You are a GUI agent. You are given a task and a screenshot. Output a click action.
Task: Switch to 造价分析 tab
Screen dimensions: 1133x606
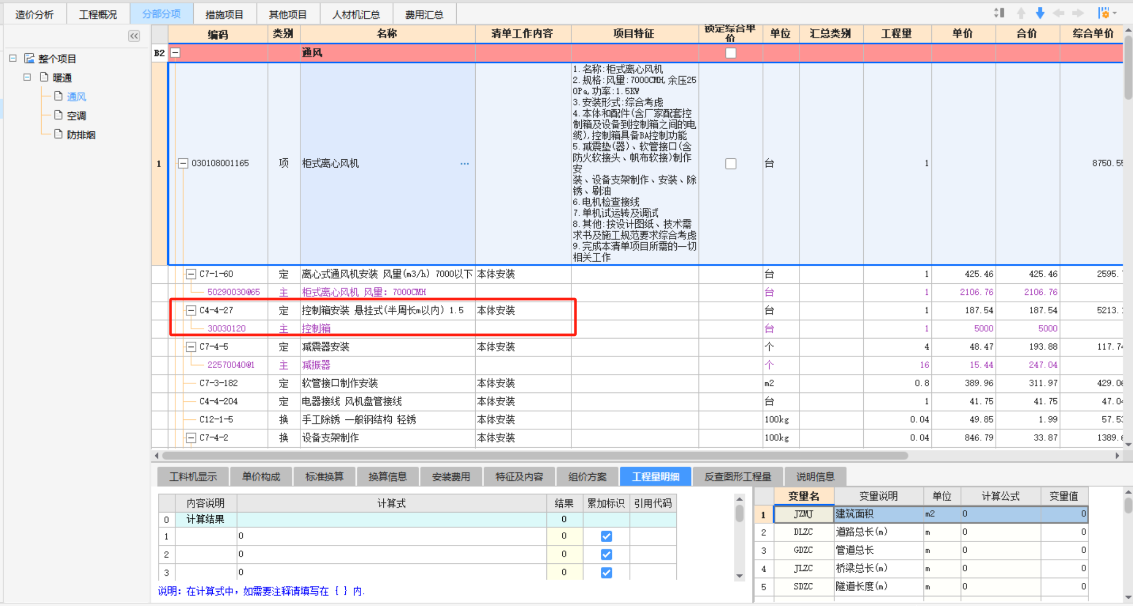tap(35, 14)
